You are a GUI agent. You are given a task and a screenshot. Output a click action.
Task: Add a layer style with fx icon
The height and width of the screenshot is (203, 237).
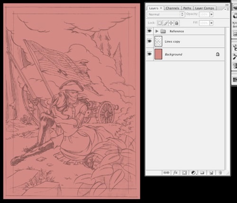pos(175,173)
